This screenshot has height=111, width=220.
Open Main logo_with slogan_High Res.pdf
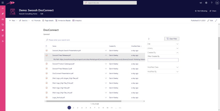coord(65,78)
